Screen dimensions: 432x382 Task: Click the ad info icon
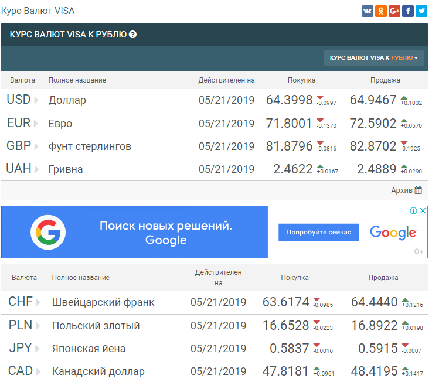[413, 211]
